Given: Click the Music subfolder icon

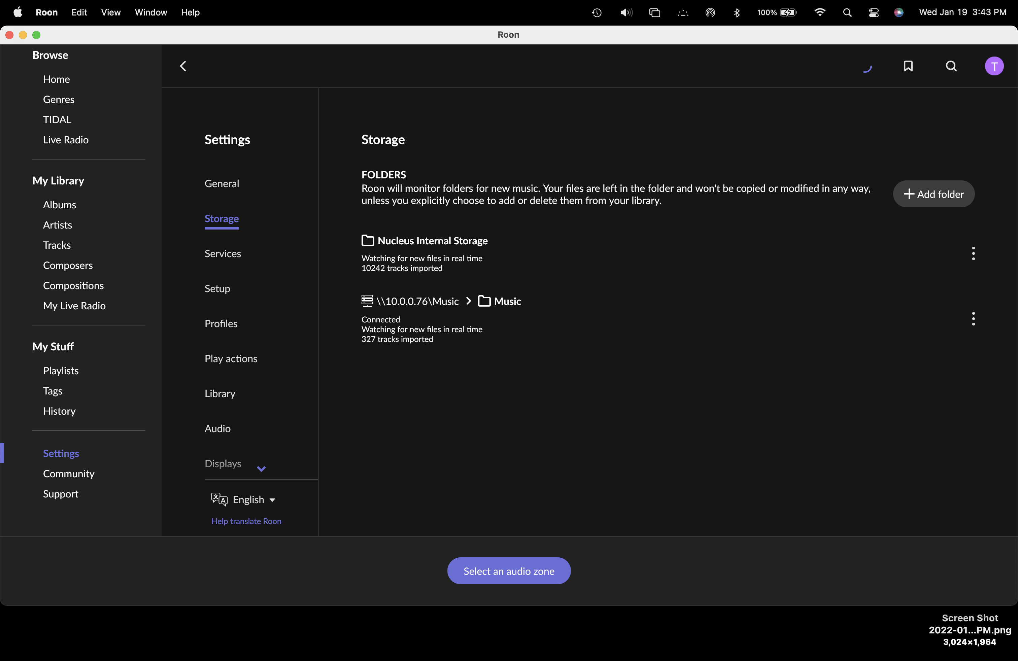Looking at the screenshot, I should coord(484,301).
